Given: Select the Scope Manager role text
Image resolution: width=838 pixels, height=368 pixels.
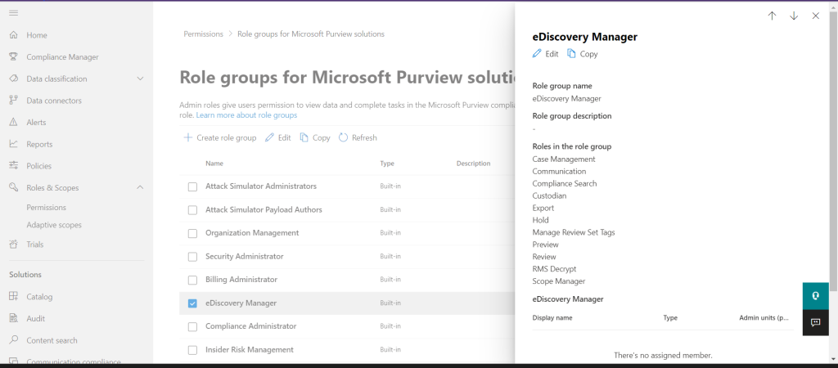Looking at the screenshot, I should coord(559,281).
